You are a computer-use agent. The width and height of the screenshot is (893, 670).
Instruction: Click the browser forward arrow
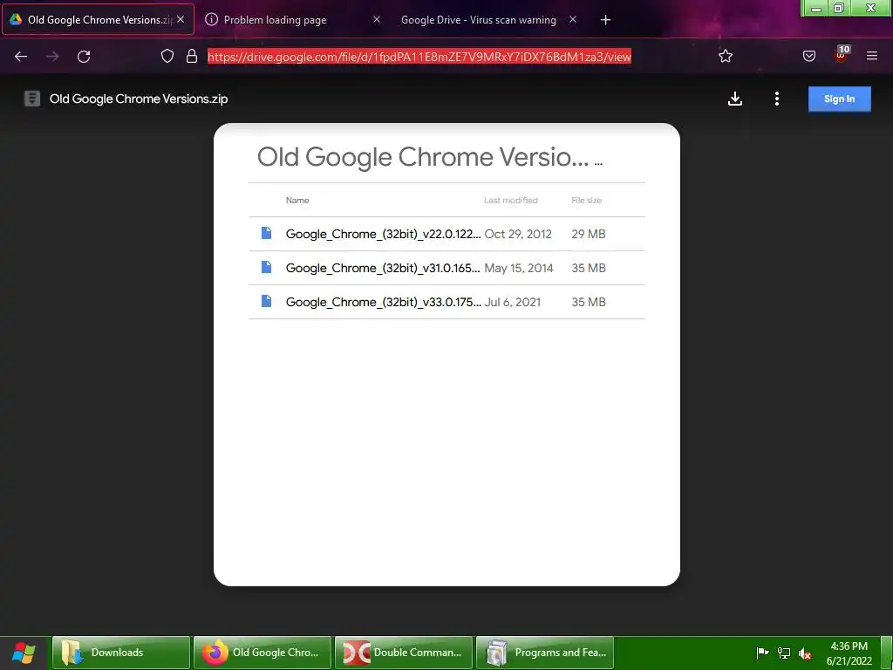[x=52, y=57]
